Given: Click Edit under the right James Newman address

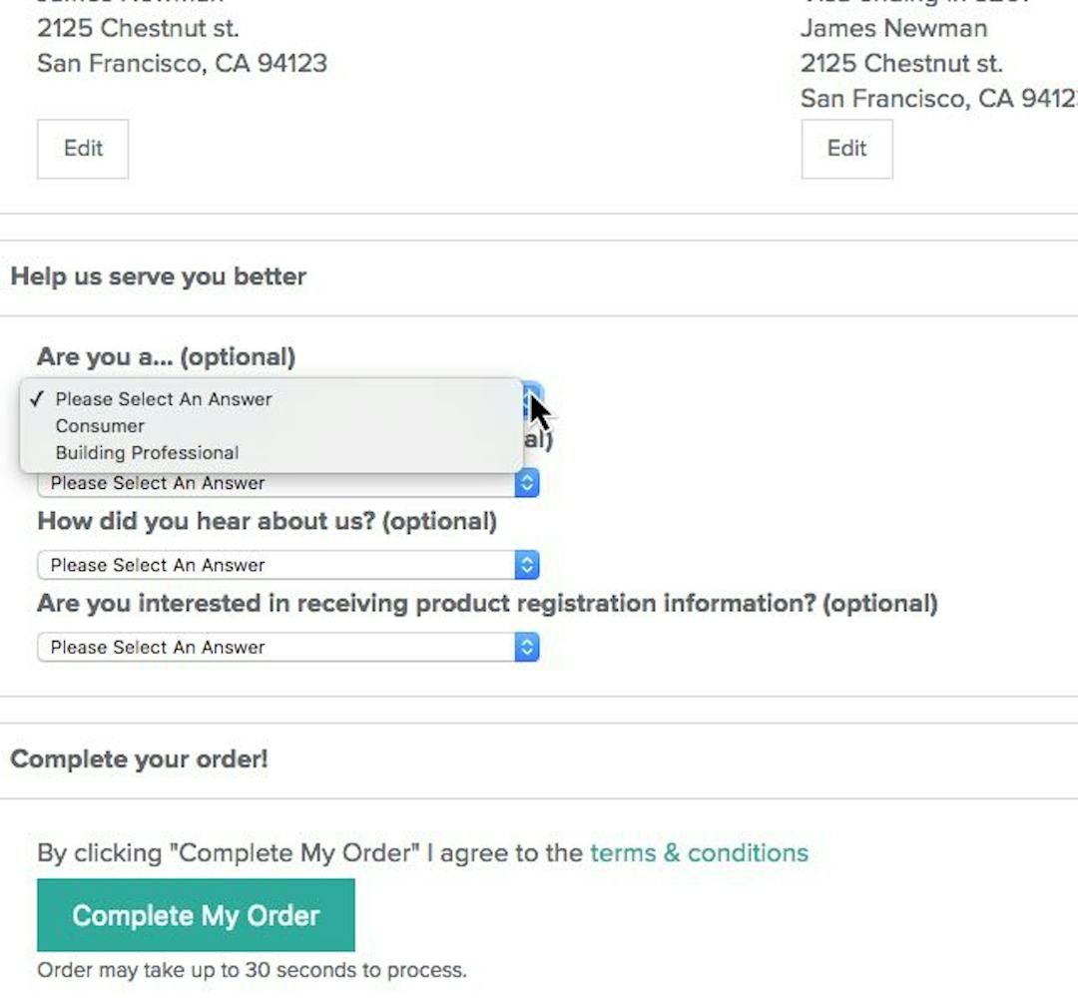Looking at the screenshot, I should (846, 149).
